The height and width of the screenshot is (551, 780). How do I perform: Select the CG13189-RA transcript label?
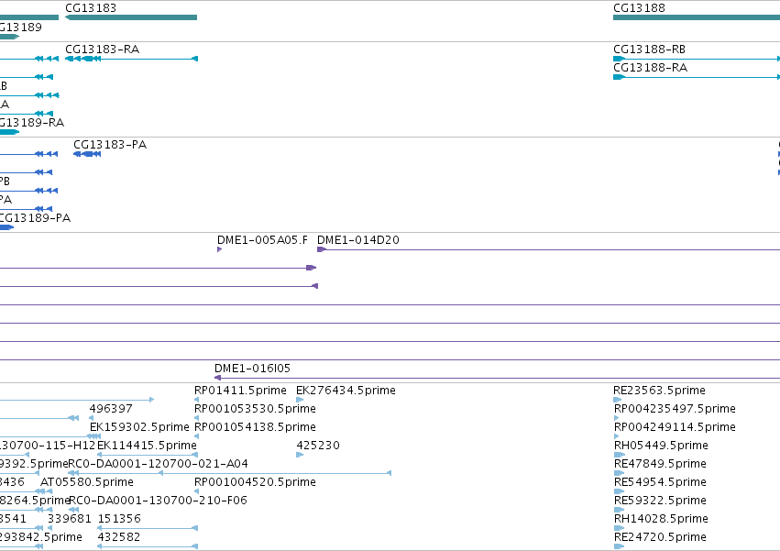click(32, 123)
